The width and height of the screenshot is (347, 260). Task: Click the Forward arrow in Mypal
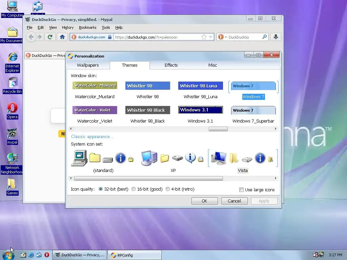pos(39,37)
